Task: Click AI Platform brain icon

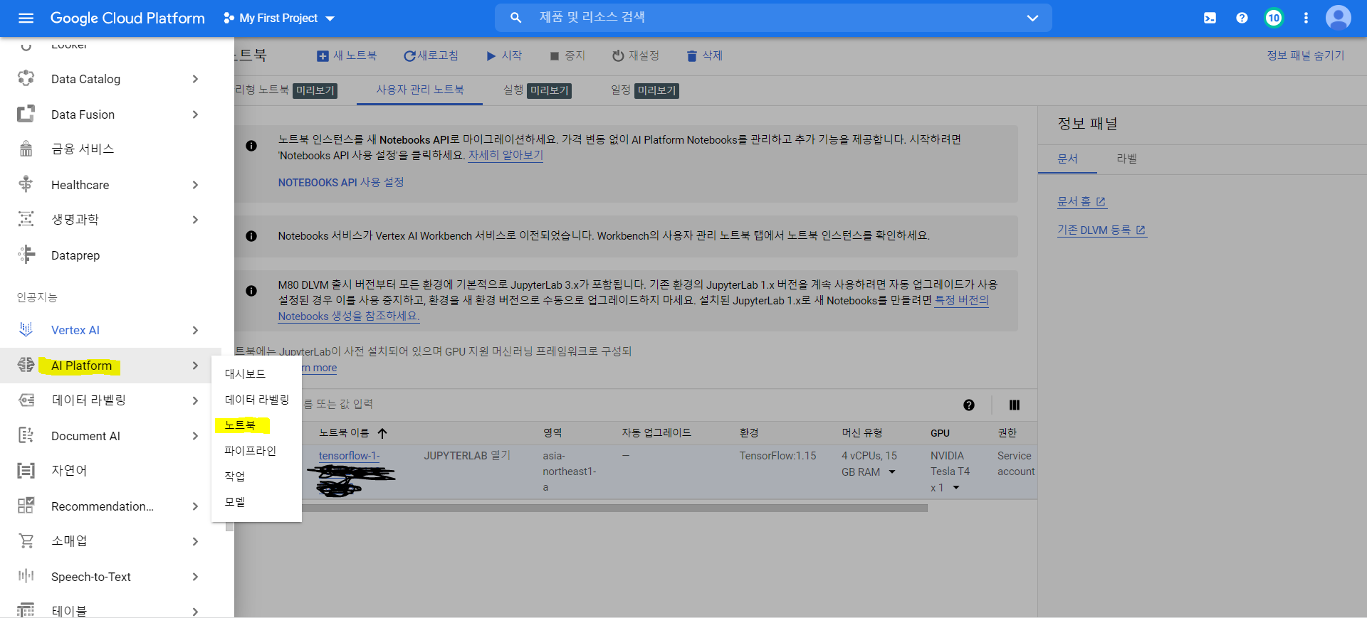Action: point(26,365)
